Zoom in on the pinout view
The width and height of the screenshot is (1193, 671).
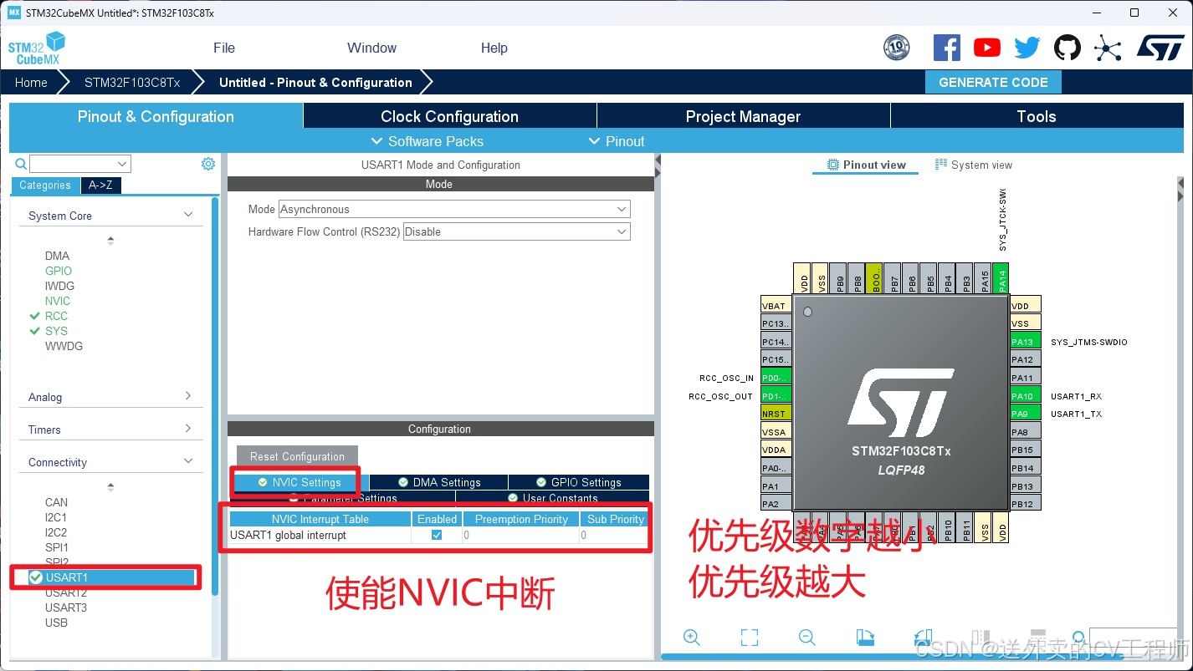coord(692,638)
